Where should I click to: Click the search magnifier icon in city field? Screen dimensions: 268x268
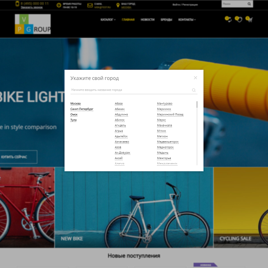[194, 90]
